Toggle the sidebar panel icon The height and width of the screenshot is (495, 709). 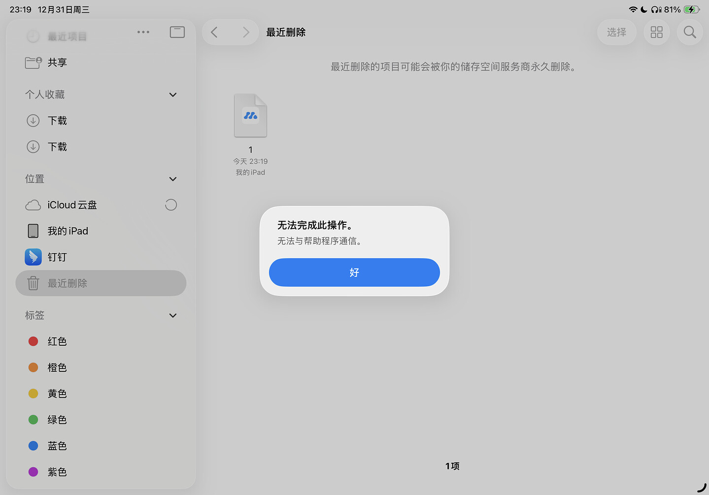point(177,32)
